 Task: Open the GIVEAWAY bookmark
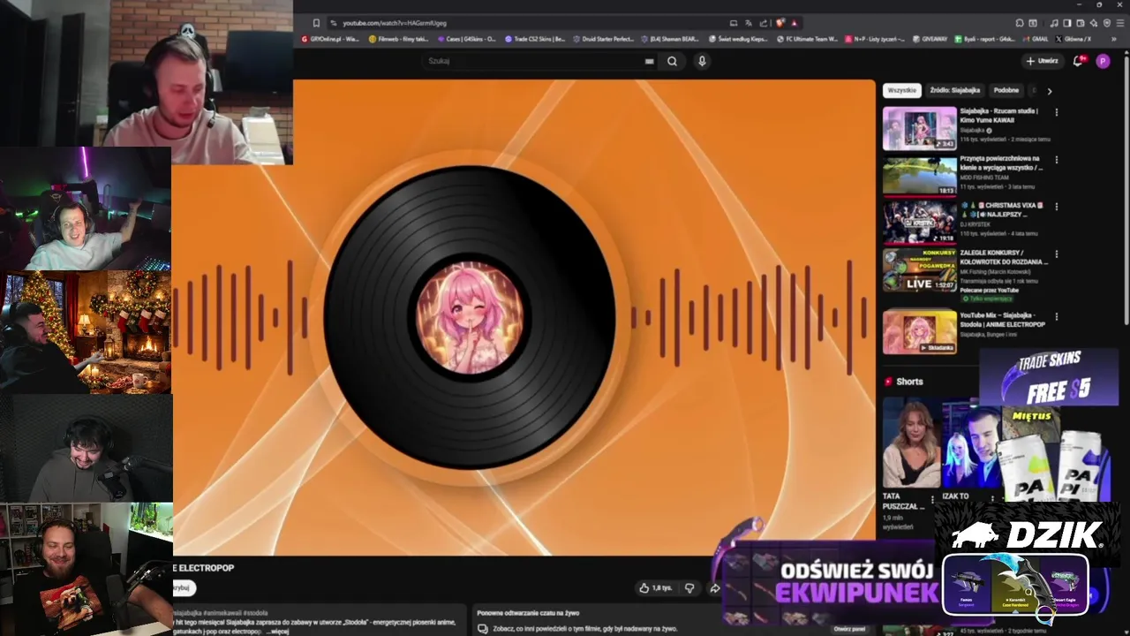[x=930, y=39]
